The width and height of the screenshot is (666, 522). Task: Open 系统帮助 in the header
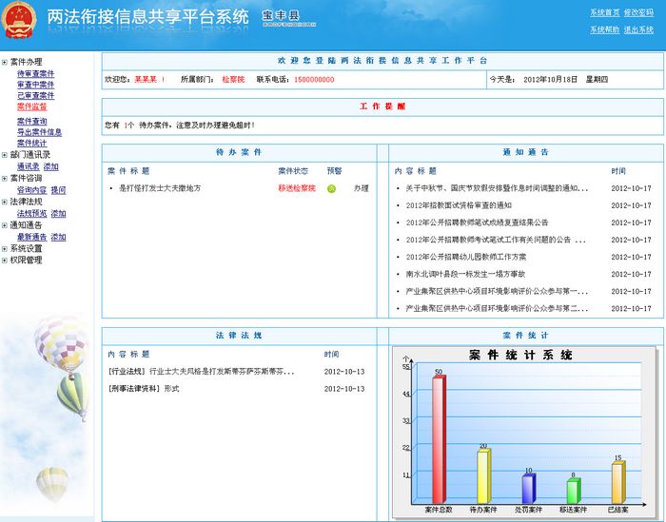[x=604, y=29]
